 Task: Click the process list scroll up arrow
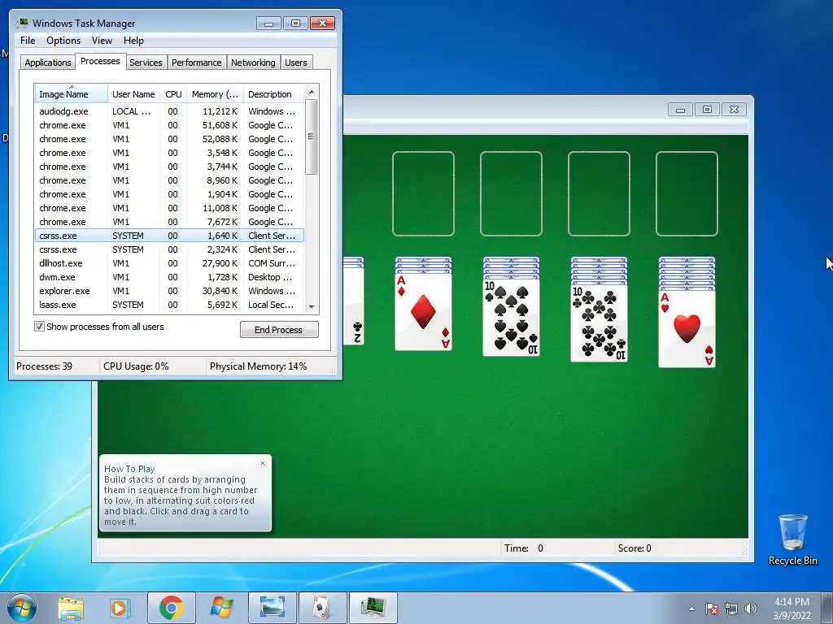point(312,92)
